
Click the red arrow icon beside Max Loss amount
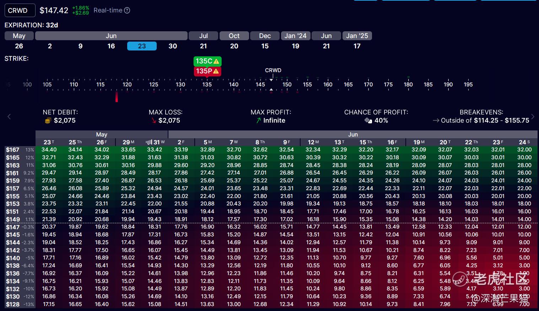(153, 121)
